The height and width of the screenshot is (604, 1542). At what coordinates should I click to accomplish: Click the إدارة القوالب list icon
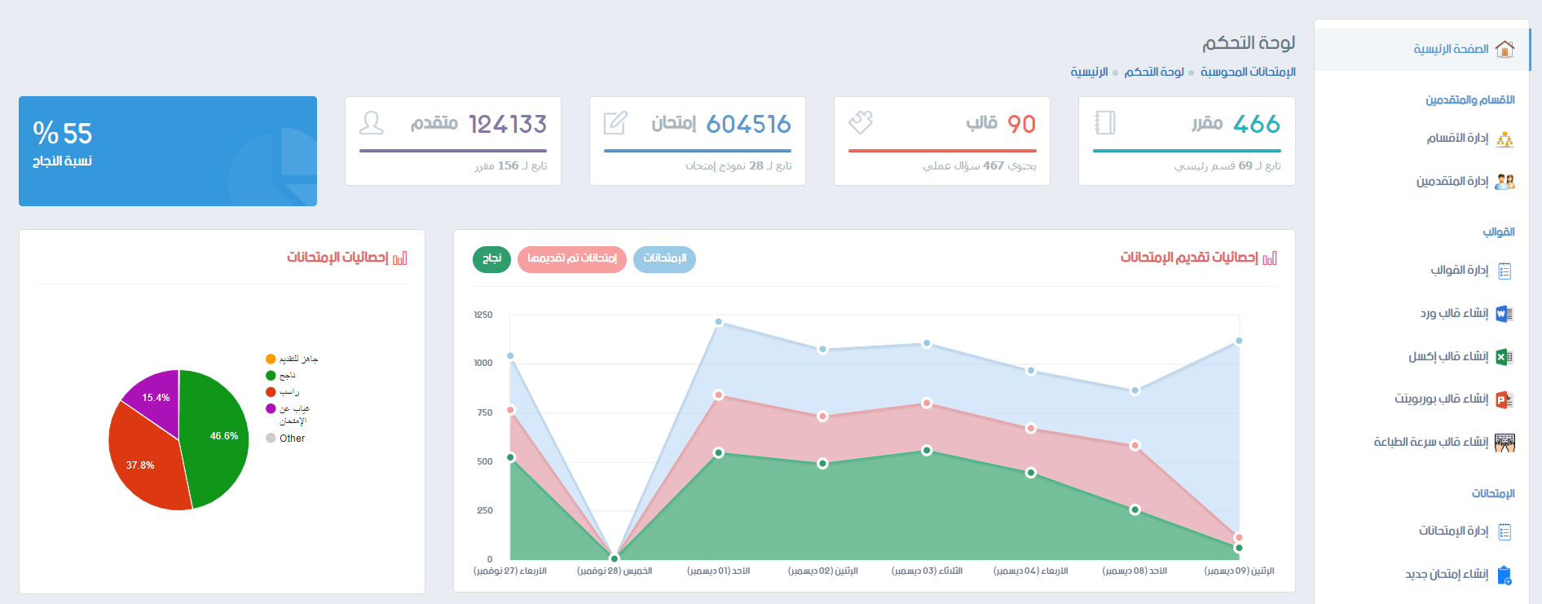(x=1505, y=271)
